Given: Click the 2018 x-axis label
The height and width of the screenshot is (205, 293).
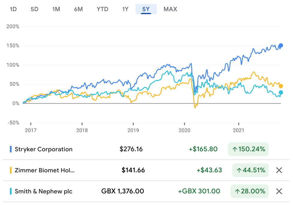Looking at the screenshot, I should [82, 130].
